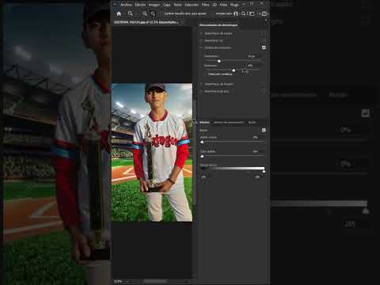The width and height of the screenshot is (380, 285).
Task: Click the Herramientas de desenfoque panel title
Action: click(x=218, y=25)
